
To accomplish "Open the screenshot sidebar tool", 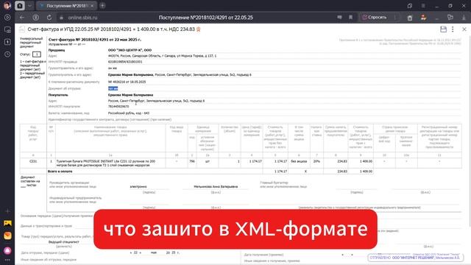I will (x=7, y=29).
